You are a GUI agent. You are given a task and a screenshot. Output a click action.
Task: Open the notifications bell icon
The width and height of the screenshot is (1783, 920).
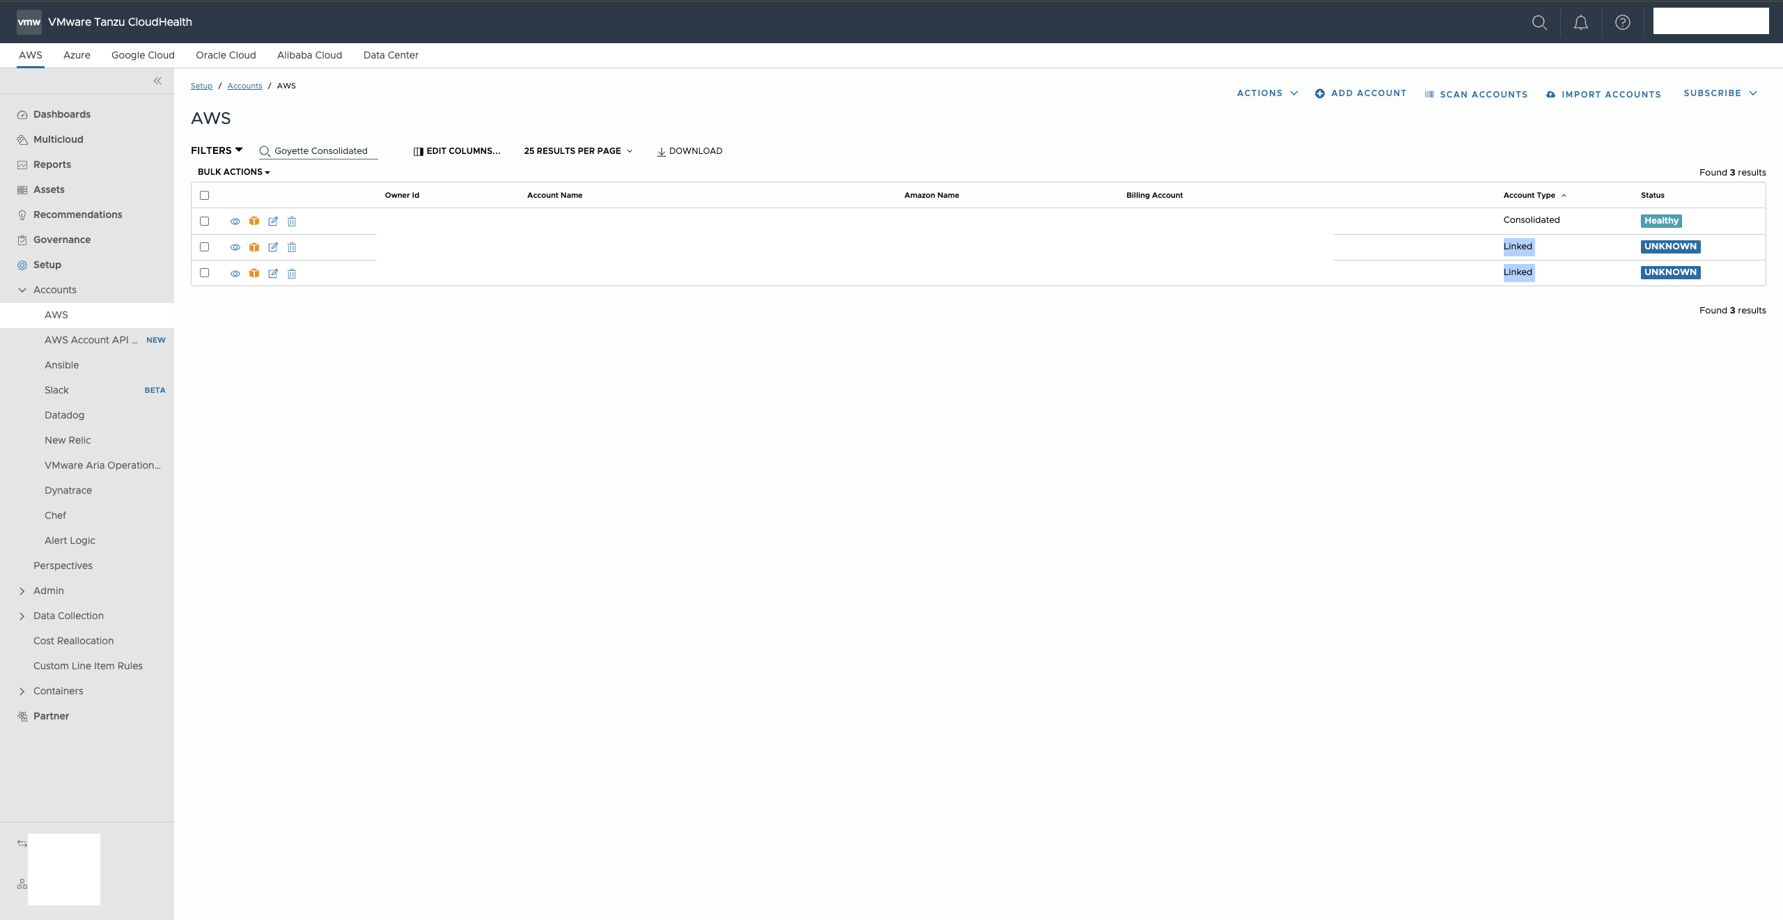[x=1581, y=22]
